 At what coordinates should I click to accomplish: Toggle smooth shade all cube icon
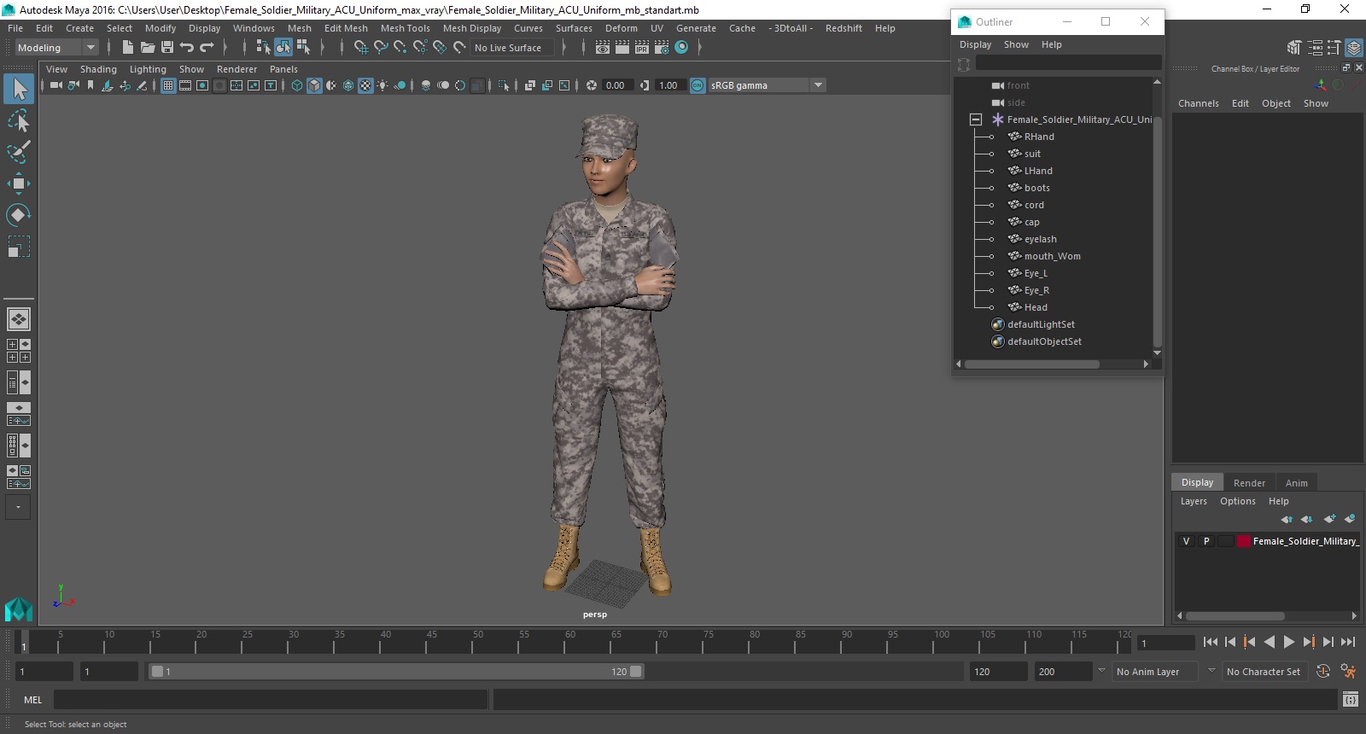(314, 85)
